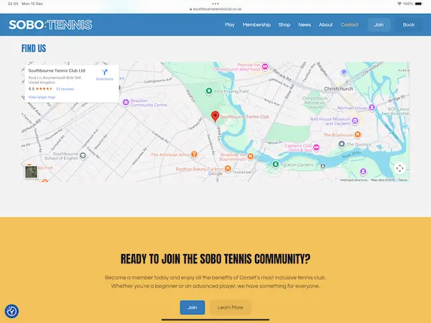Open the map Terms link
The width and height of the screenshot is (431, 323).
click(403, 180)
